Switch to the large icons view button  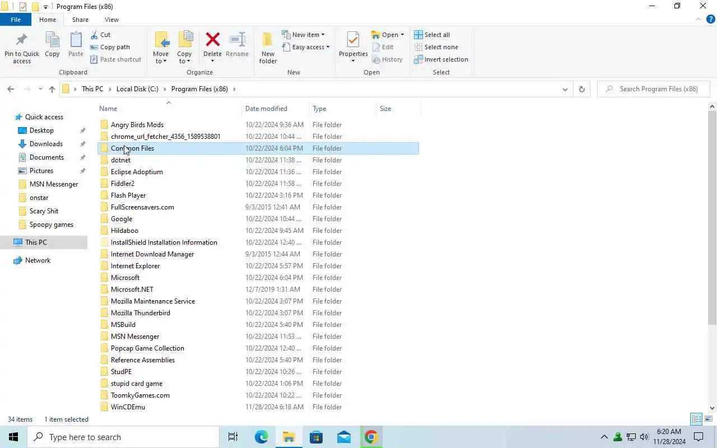[709, 419]
